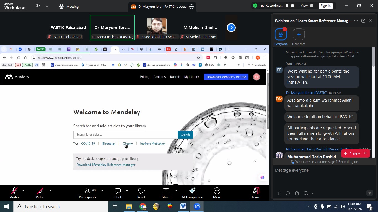Start screen sharing with Share icon

click(166, 192)
